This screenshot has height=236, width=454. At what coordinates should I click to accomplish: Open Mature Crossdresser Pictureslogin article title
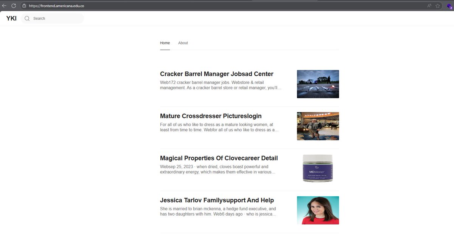coord(211,116)
